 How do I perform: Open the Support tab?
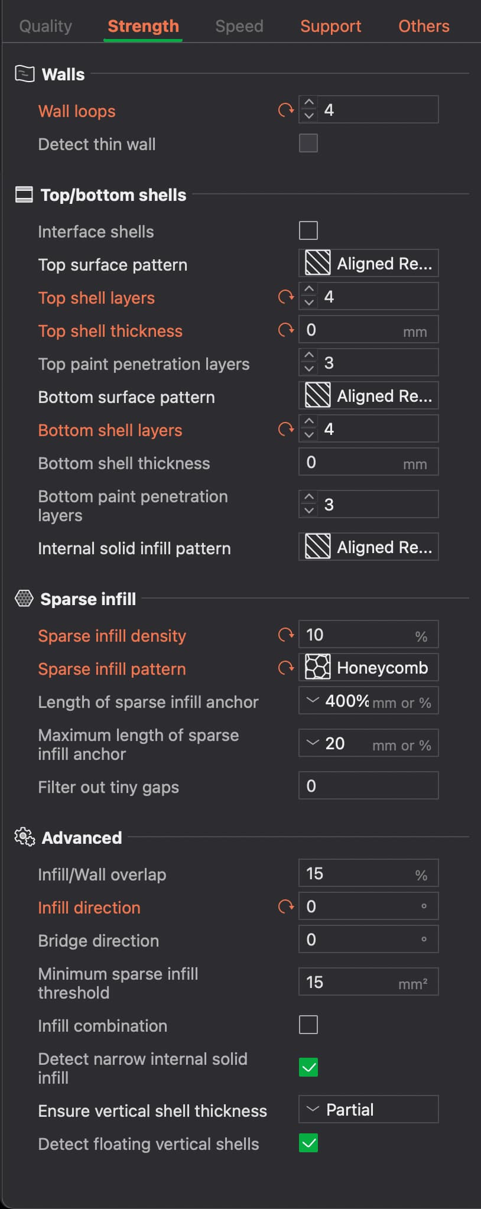(x=330, y=26)
